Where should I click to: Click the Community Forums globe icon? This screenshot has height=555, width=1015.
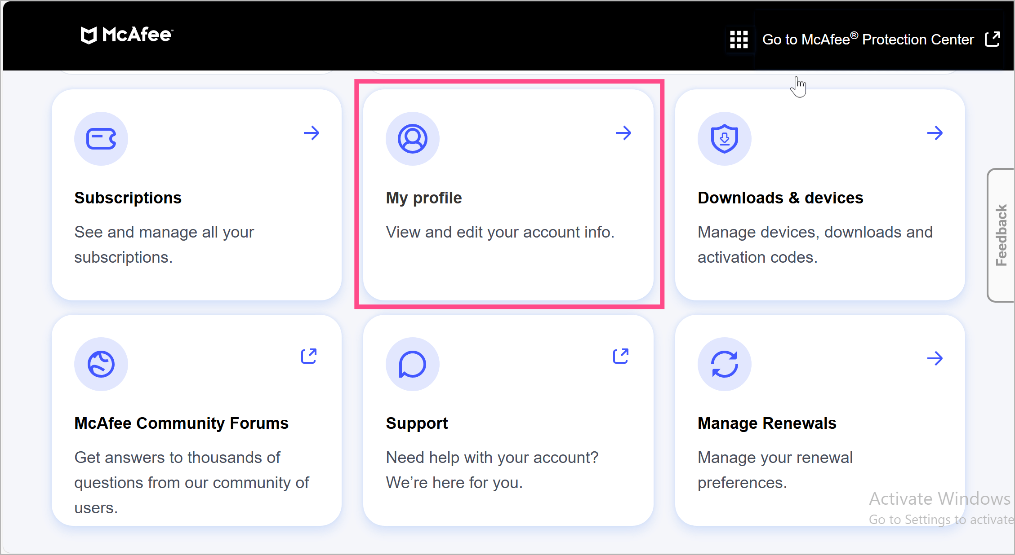(x=101, y=364)
